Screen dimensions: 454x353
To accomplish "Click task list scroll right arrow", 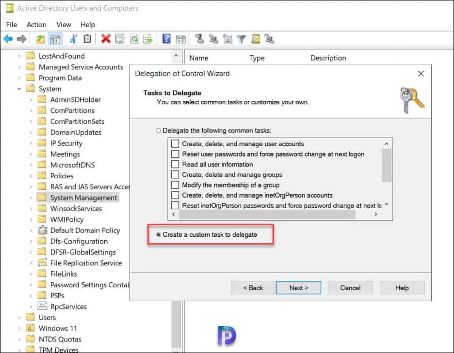I will point(375,215).
